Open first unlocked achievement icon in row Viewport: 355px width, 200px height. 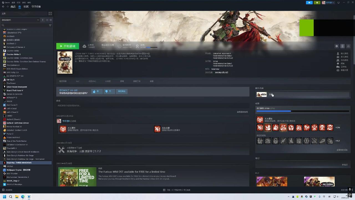coord(260,127)
